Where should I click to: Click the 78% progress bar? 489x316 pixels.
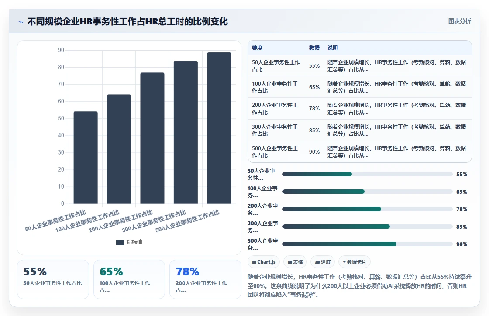[x=367, y=209]
